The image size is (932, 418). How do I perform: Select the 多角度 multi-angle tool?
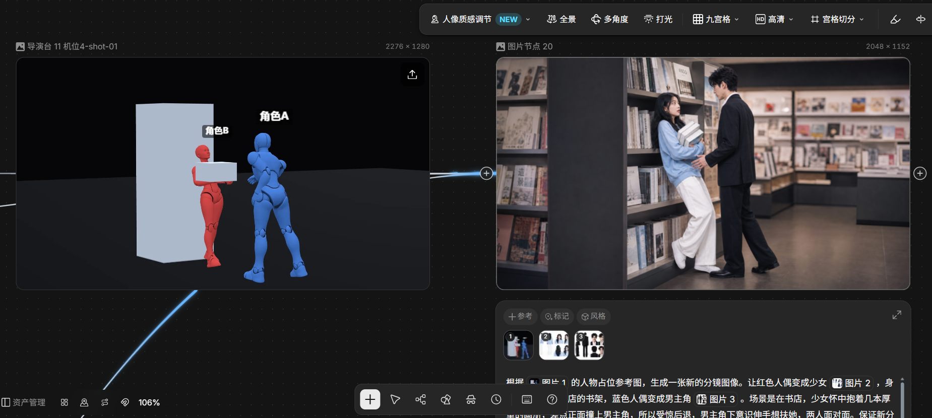(609, 19)
